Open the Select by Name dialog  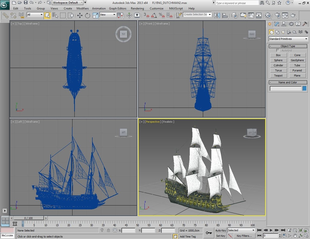coord(55,15)
